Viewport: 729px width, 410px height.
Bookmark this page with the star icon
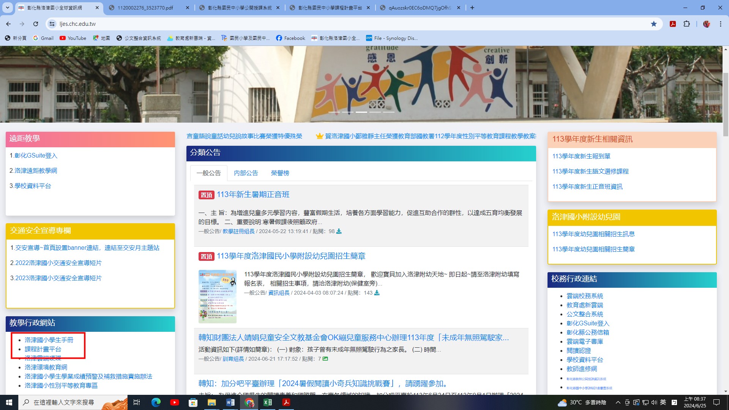(x=654, y=24)
